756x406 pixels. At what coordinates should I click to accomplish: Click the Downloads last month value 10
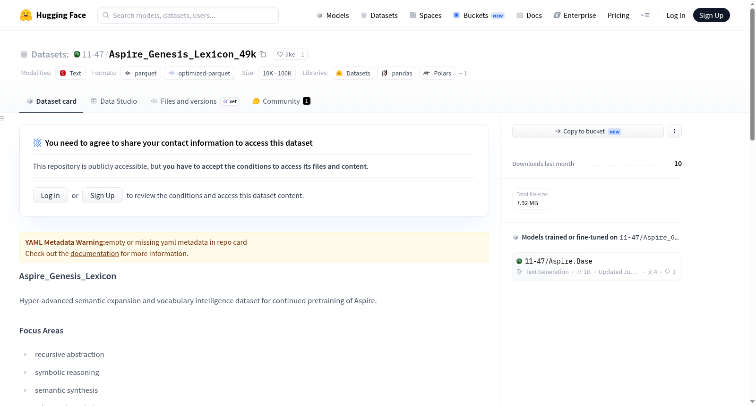(x=678, y=164)
